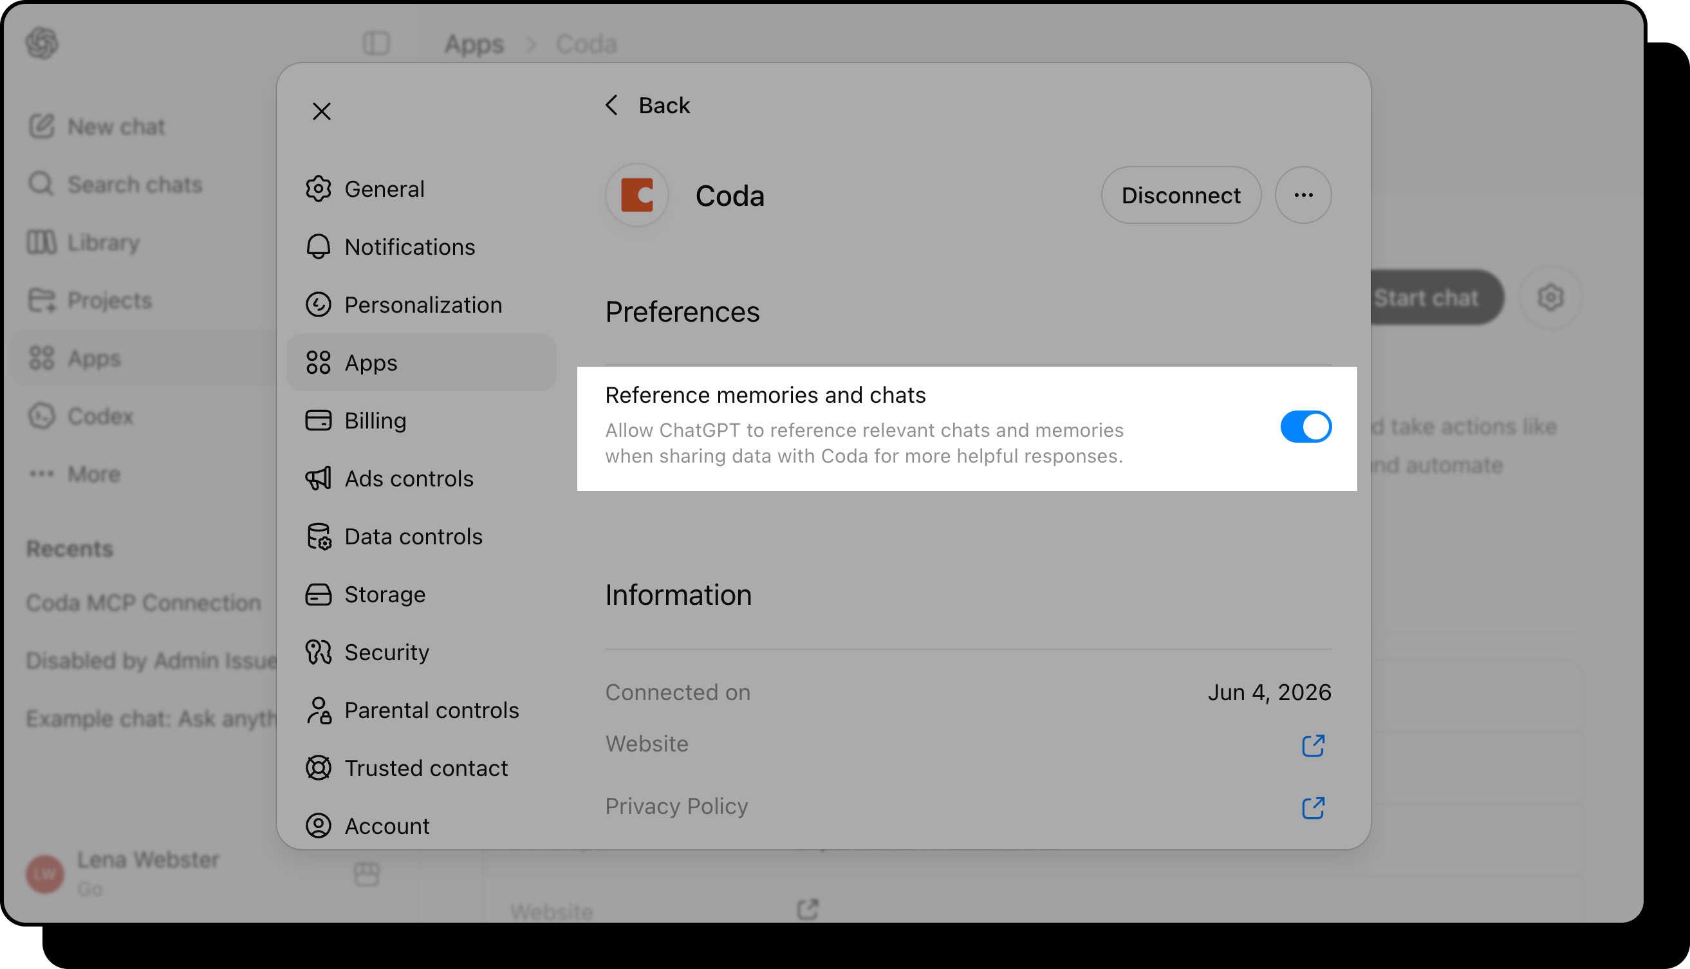Start a New chat in main sidebar

pos(97,127)
